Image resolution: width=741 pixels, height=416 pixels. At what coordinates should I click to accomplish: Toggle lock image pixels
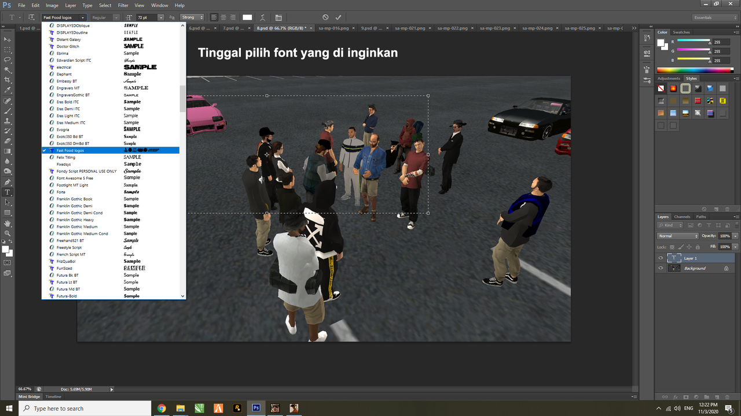pyautogui.click(x=681, y=247)
